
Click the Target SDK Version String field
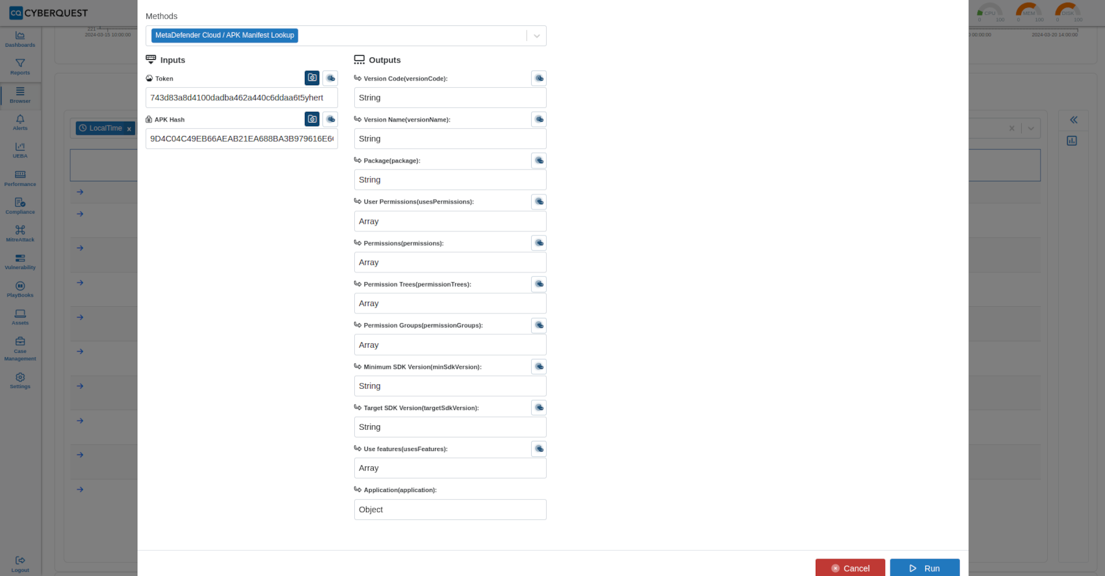tap(450, 426)
